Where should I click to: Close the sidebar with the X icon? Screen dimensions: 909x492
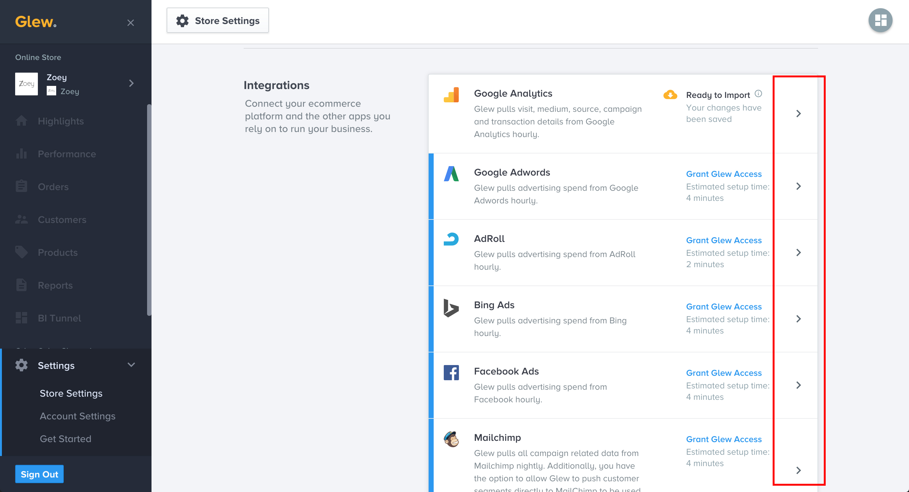[131, 23]
